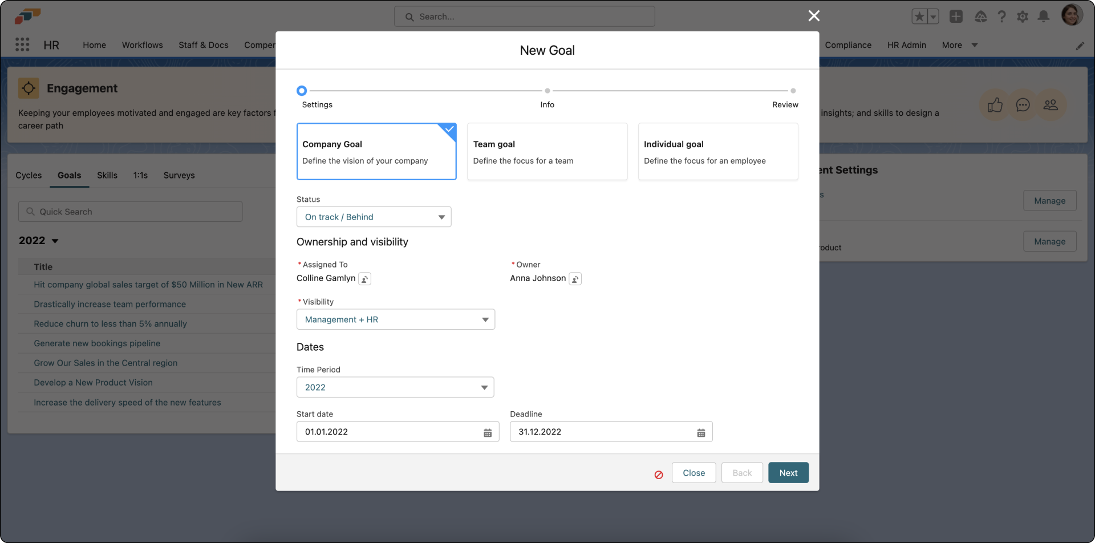Select the Individual goal option
Viewport: 1095px width, 543px height.
(x=718, y=151)
